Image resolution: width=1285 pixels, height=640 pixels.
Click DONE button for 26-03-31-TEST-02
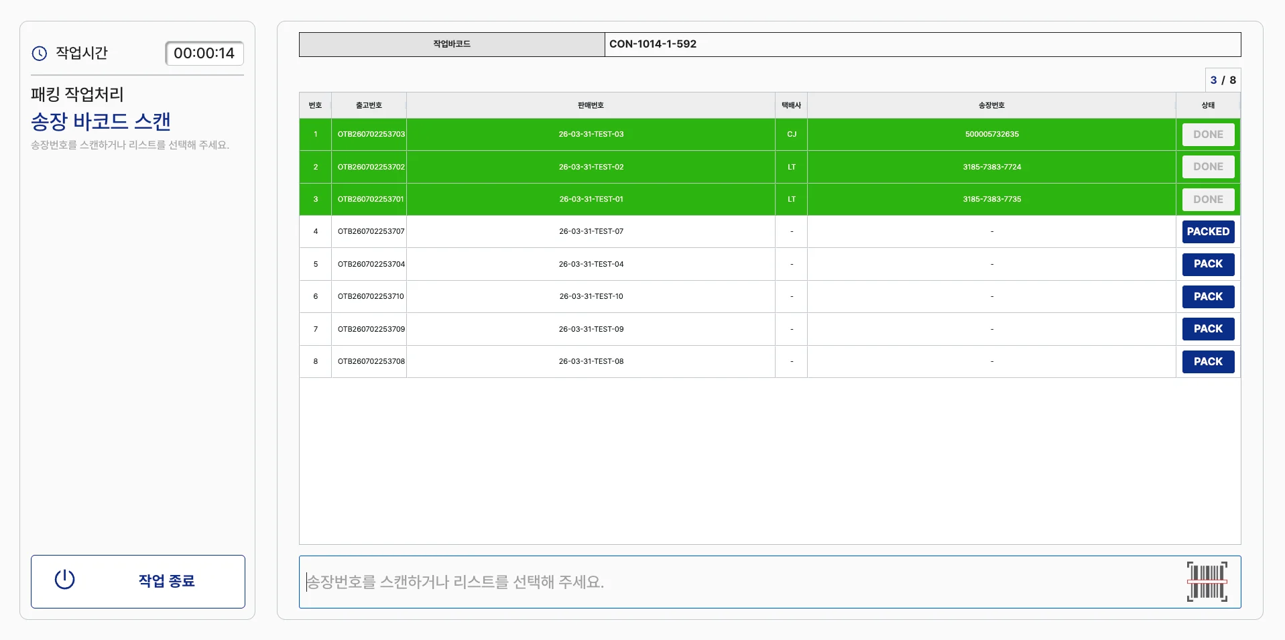tap(1208, 167)
